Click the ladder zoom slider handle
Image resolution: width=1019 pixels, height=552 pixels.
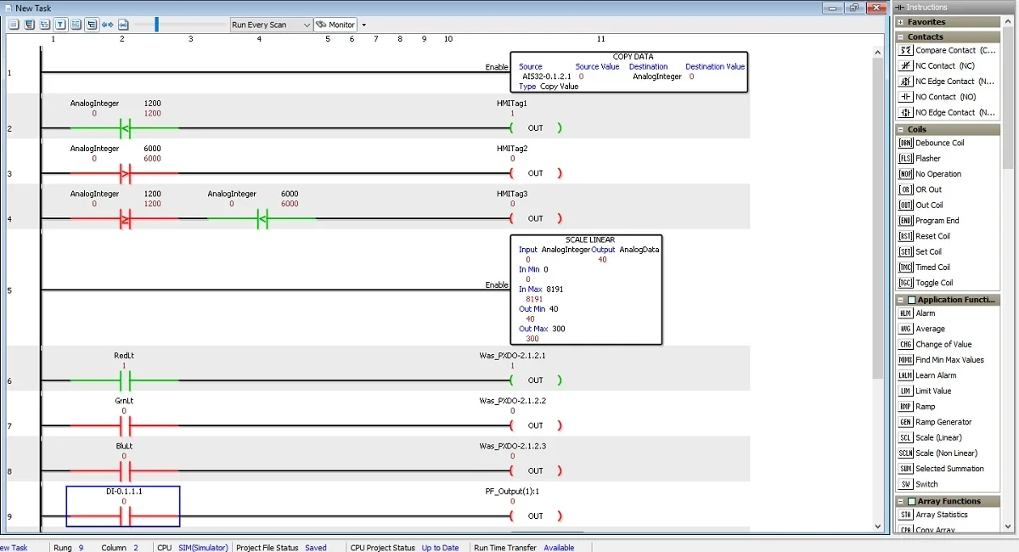(x=156, y=25)
